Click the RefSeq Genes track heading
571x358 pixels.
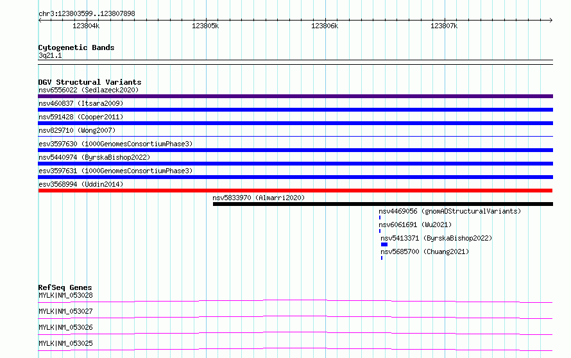[x=65, y=287]
